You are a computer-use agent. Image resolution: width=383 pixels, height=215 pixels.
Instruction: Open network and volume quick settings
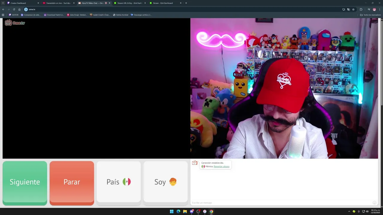point(365,211)
